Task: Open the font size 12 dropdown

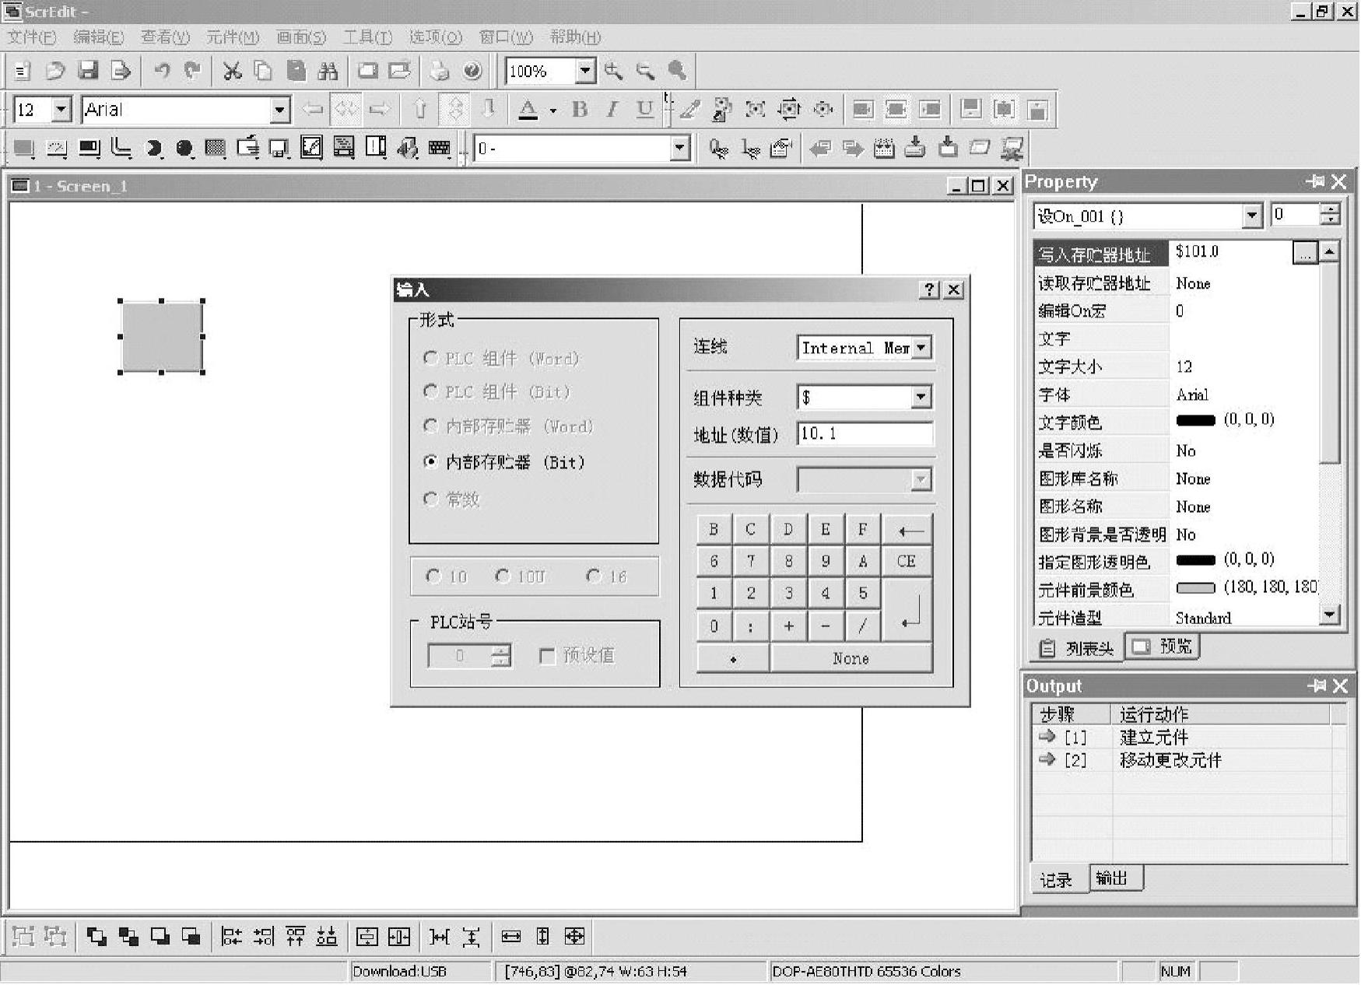Action: 61,110
